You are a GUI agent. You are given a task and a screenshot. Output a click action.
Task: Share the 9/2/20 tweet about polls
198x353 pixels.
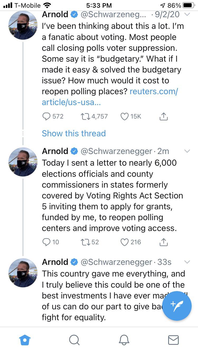tap(164, 116)
